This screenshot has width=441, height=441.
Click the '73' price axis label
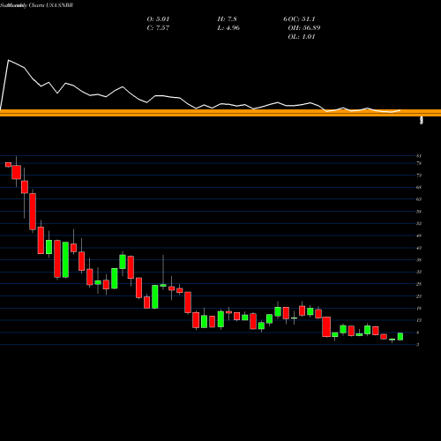coord(419,176)
